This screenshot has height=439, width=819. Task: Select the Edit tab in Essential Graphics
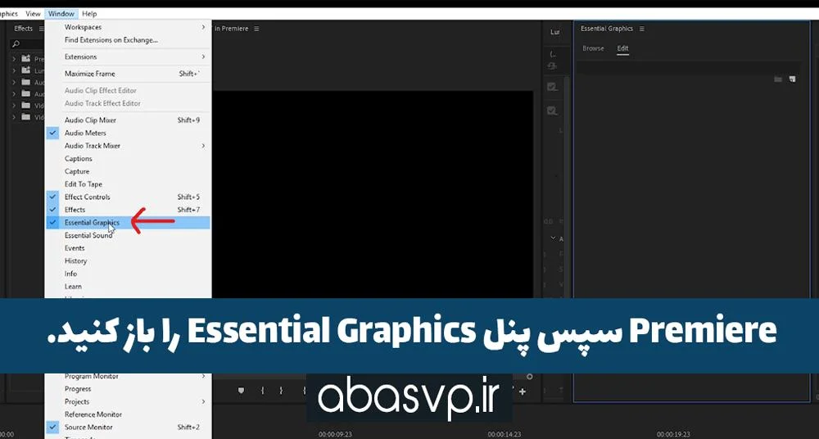[622, 48]
